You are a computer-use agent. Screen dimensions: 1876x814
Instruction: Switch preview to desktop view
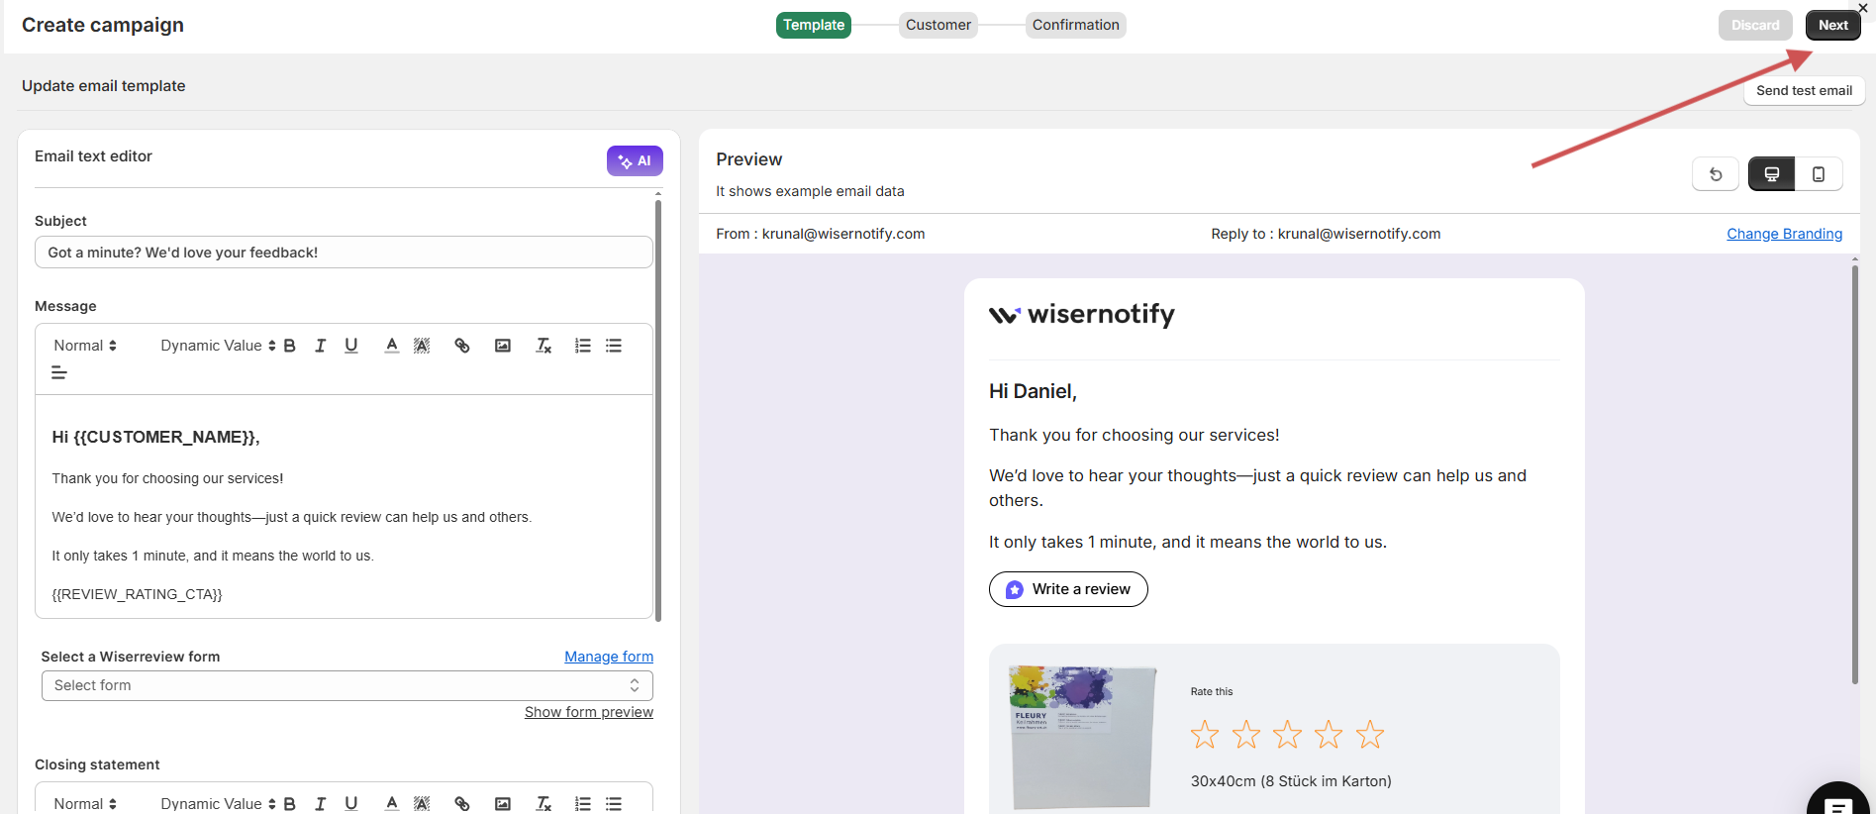pos(1771,174)
